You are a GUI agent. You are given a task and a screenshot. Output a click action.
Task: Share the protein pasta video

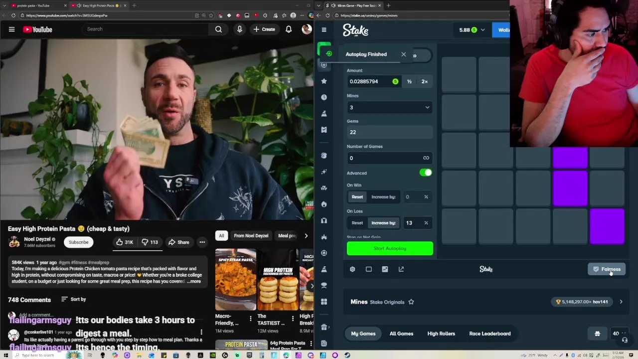[x=178, y=242]
